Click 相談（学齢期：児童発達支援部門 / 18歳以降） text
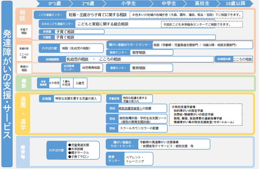The image size is (259, 169). click(x=195, y=45)
